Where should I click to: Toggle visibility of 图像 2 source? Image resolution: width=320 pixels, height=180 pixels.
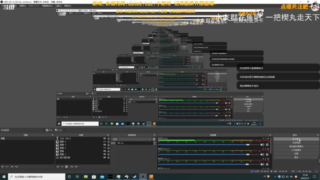[x=105, y=154]
